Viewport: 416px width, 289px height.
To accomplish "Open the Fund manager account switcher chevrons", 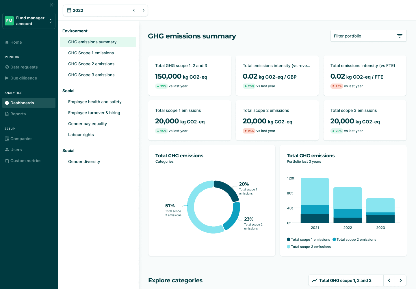I will 51,21.
